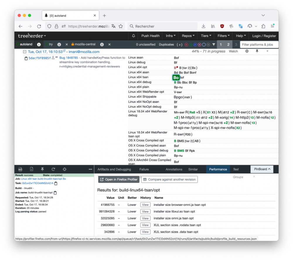Toggle the red failed-jobs filter circle
This screenshot has height=260, width=293.
coord(186,45)
